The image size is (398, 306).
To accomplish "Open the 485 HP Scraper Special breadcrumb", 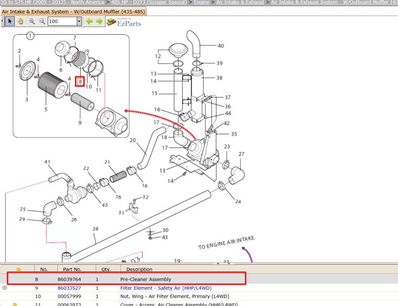I will coord(149,2).
